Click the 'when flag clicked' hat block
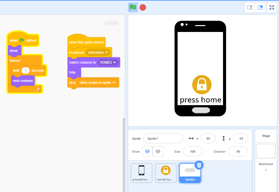This screenshot has height=192, width=279. 23,39
